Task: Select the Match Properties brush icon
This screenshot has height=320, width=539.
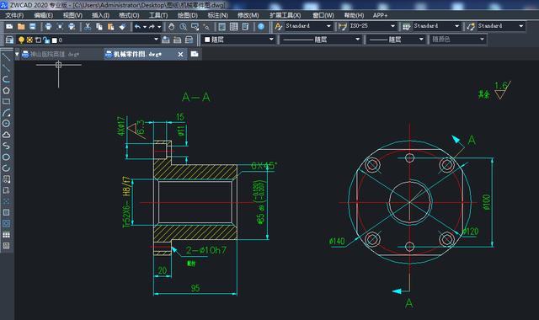Action: (122, 26)
